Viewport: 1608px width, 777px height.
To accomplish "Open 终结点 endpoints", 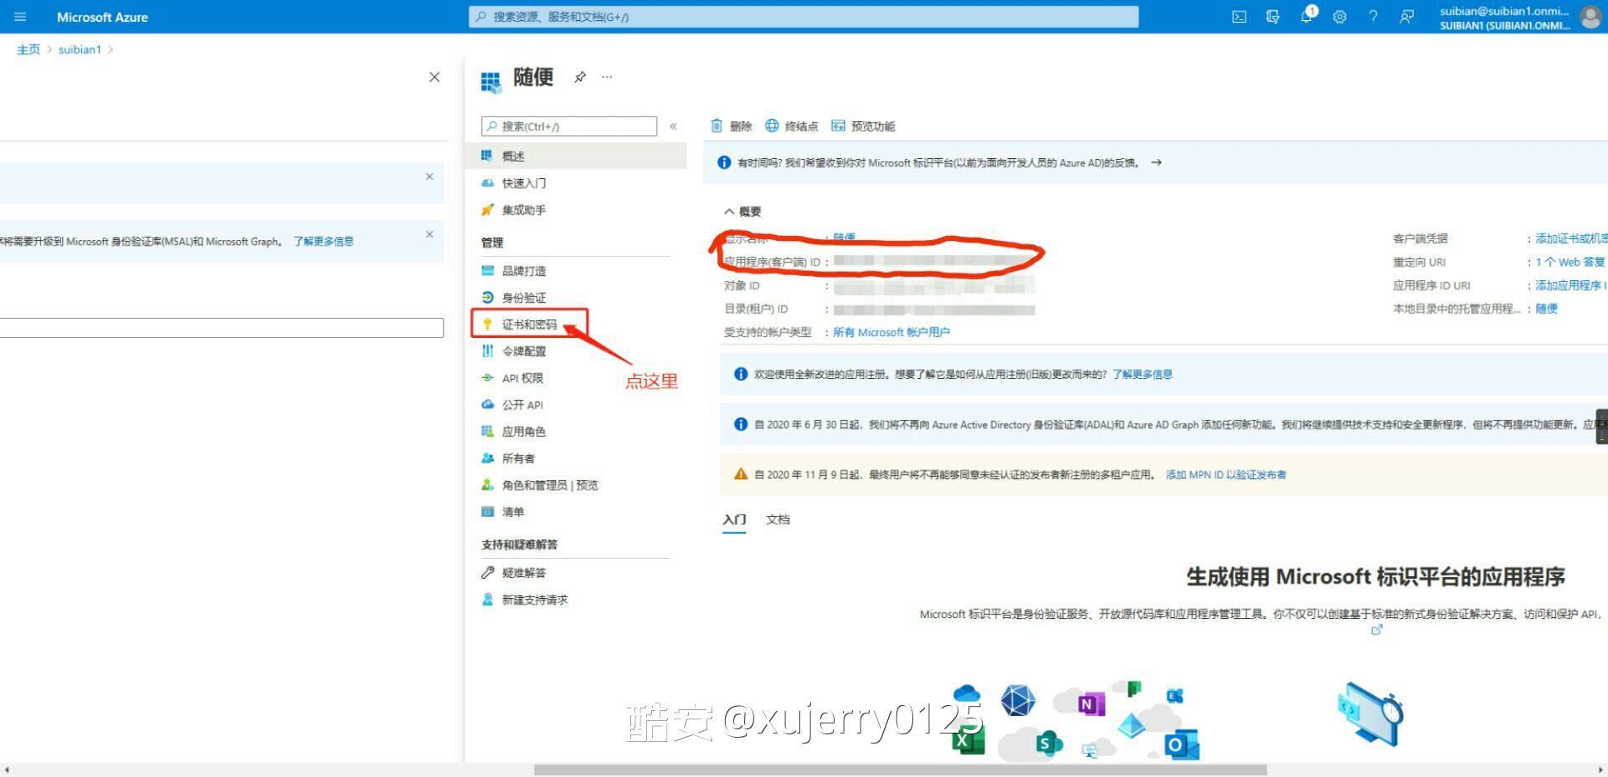I will 791,126.
